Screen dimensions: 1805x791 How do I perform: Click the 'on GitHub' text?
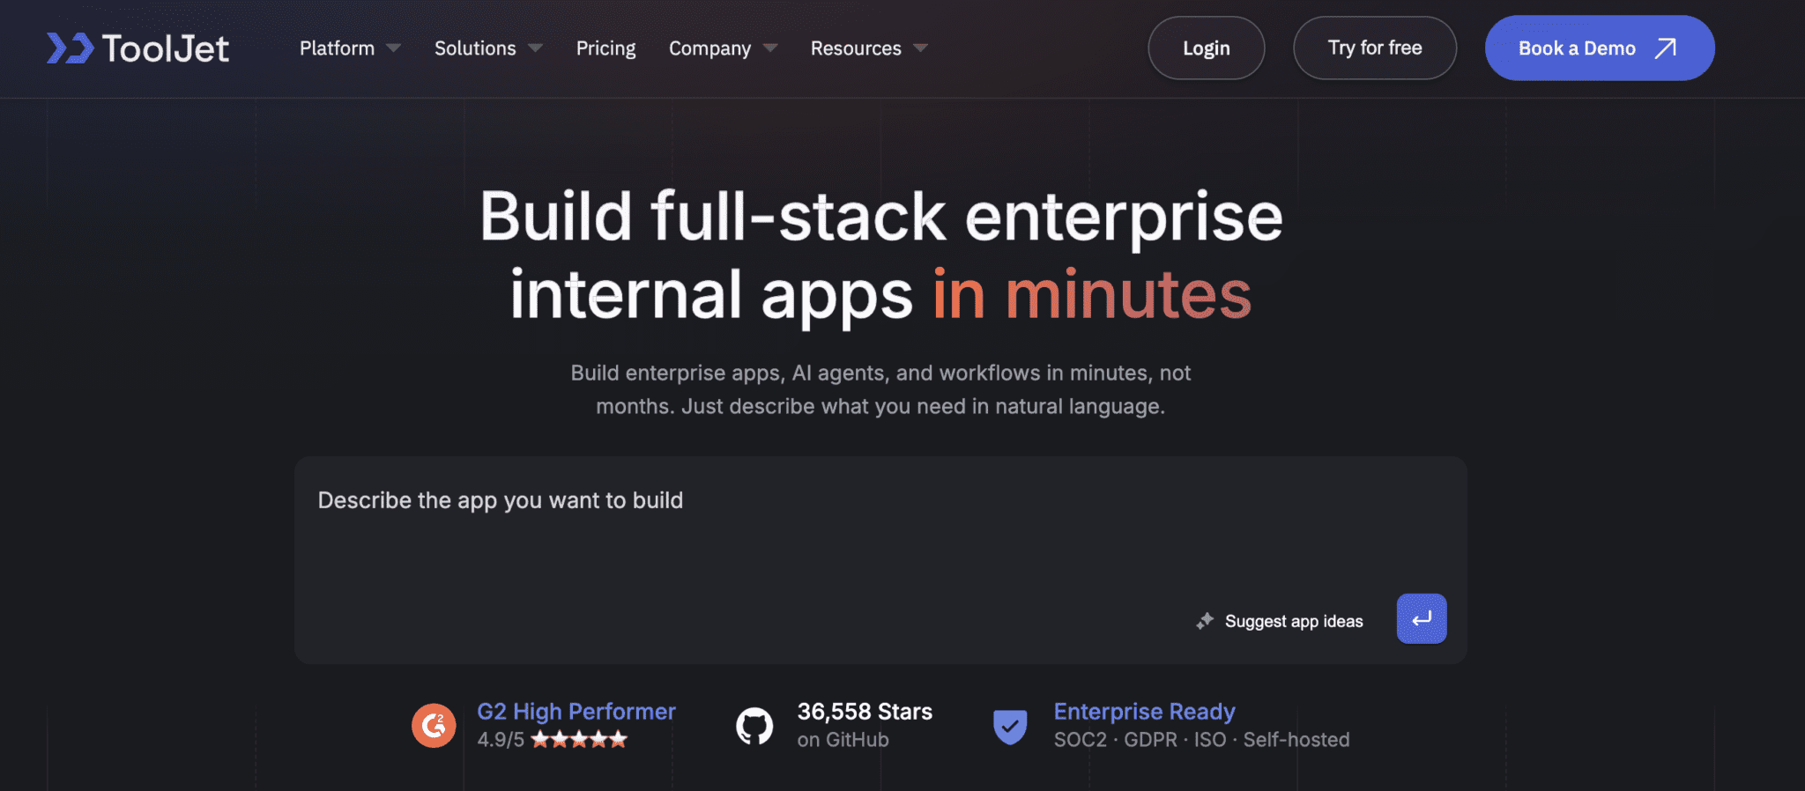843,740
